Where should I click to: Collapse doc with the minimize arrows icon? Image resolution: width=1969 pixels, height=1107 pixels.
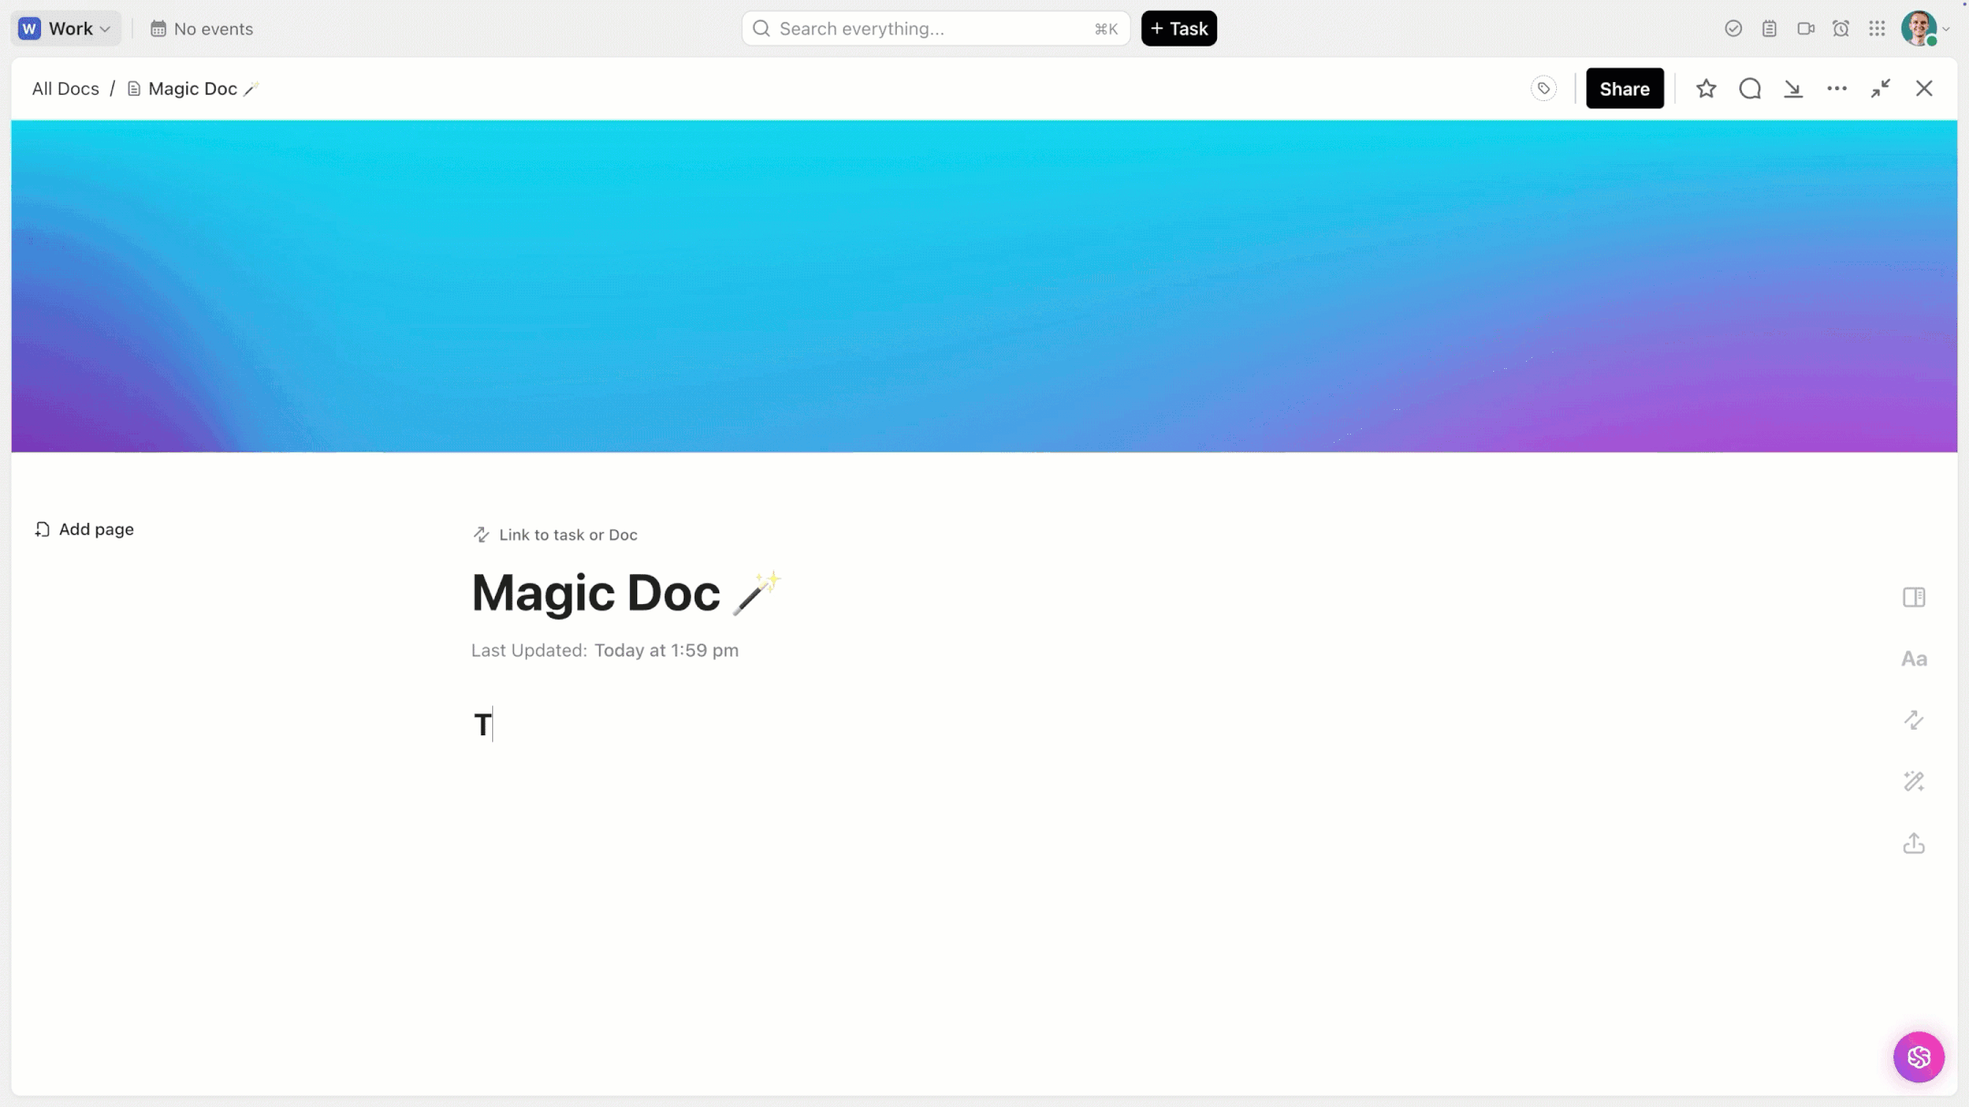coord(1881,88)
